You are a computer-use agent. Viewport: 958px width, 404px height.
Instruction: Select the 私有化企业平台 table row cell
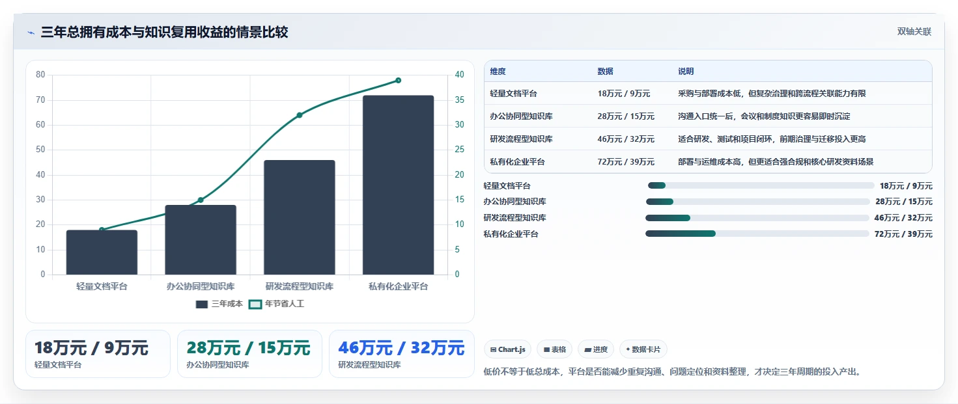pos(518,162)
